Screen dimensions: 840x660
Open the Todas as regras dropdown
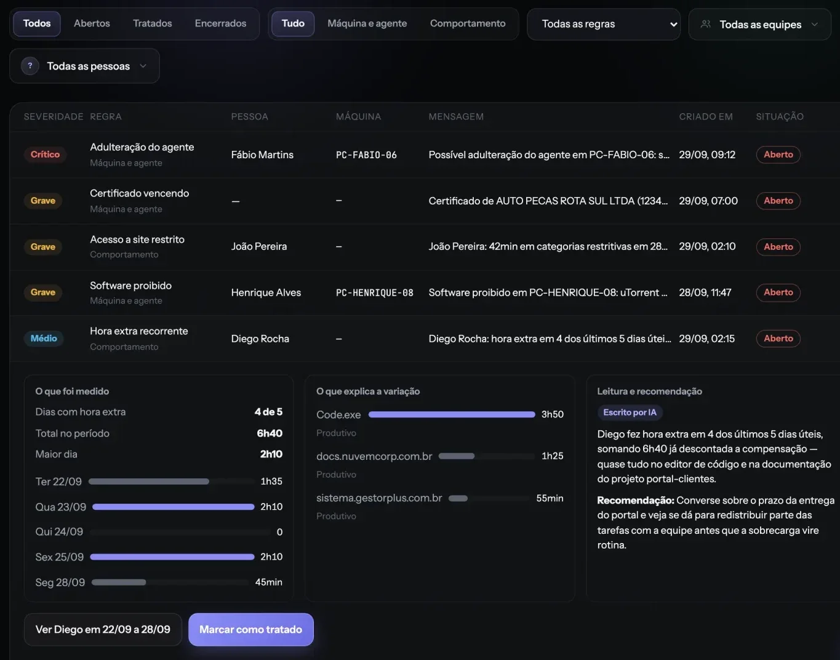coord(604,24)
